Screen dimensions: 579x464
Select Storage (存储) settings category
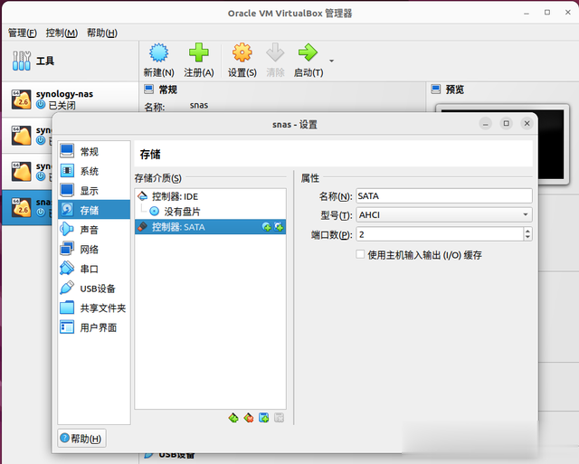point(94,210)
